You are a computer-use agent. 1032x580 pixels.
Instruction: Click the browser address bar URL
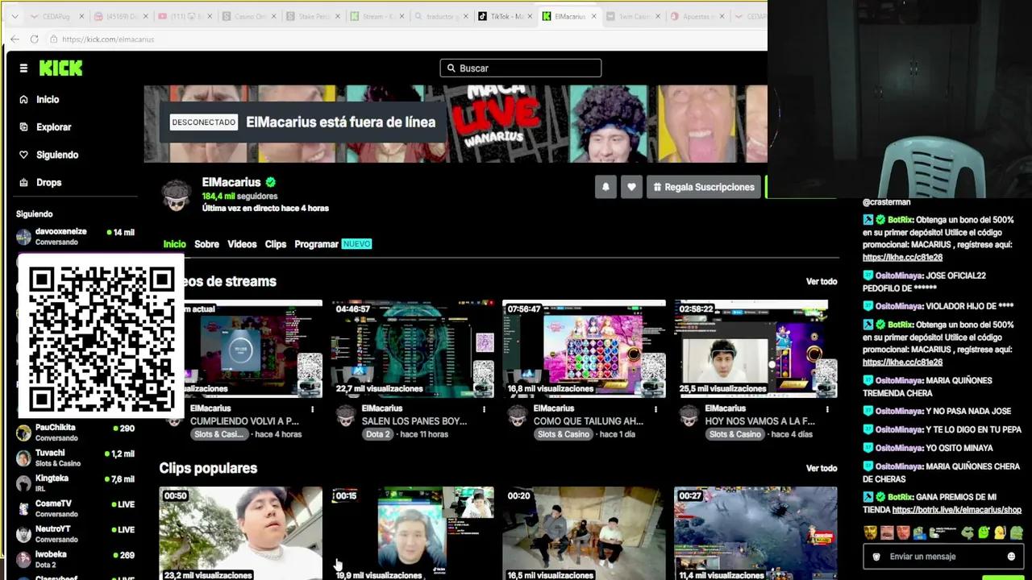click(x=108, y=39)
